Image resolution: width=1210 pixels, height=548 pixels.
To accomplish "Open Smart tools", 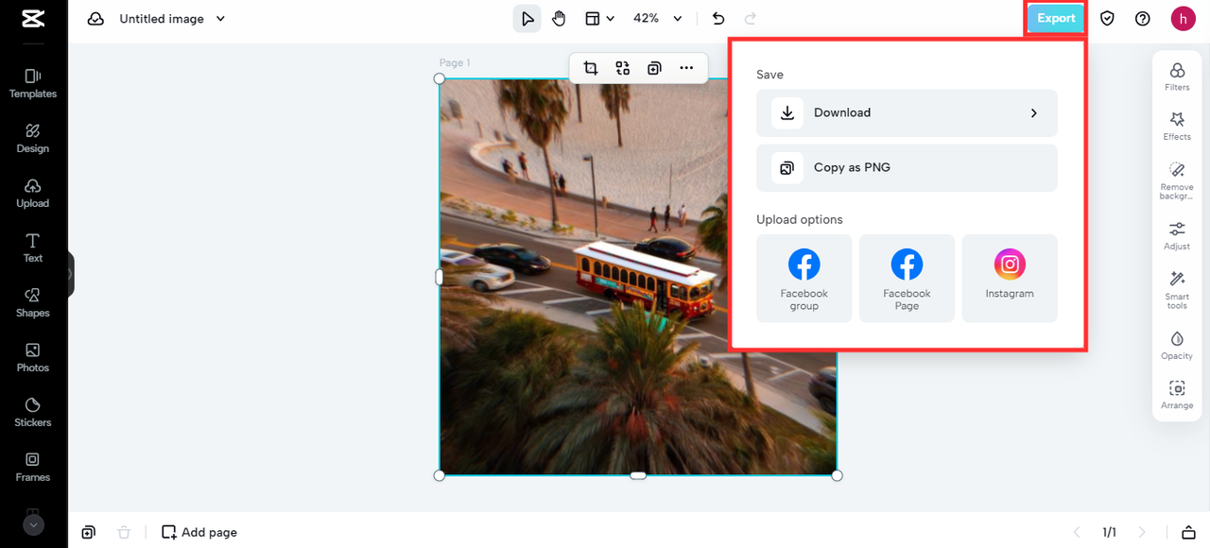I will click(1177, 290).
